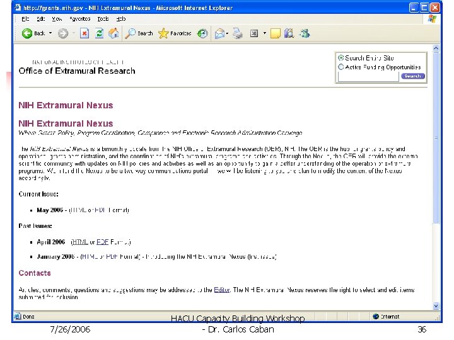
Task: Open January 2006 issue HTML link
Action: pyautogui.click(x=90, y=256)
